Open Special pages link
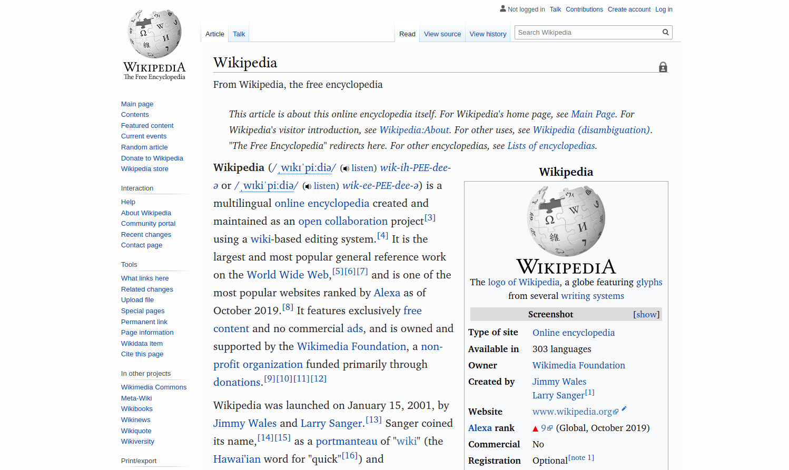789x470 pixels. (143, 311)
